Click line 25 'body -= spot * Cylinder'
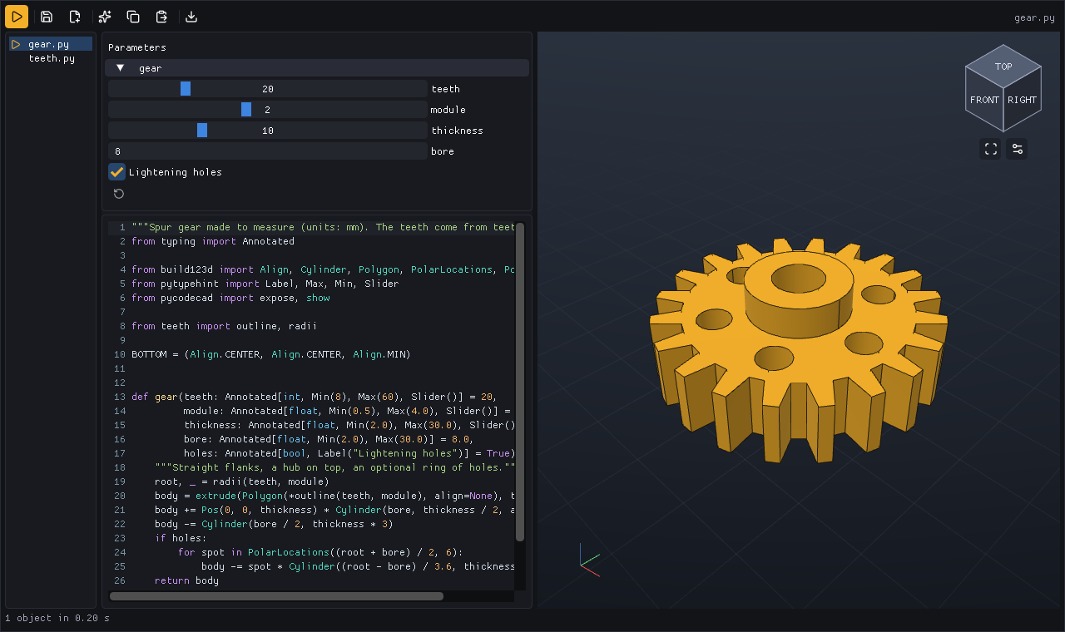This screenshot has height=632, width=1065. [x=358, y=566]
